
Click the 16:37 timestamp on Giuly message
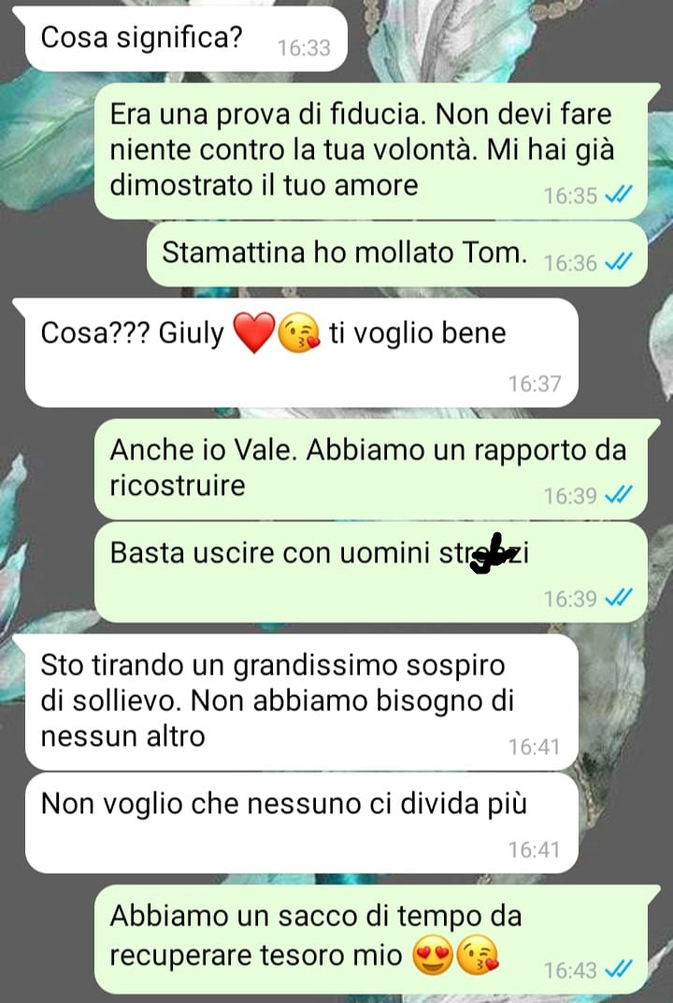click(x=535, y=384)
